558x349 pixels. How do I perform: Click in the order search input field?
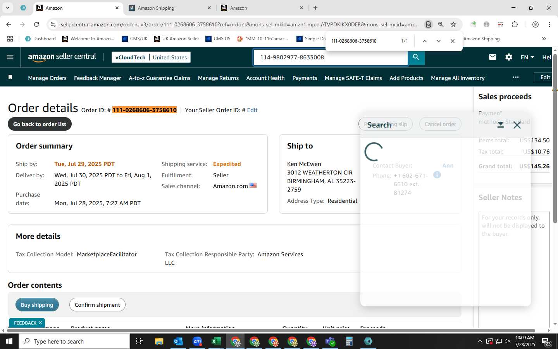click(331, 57)
